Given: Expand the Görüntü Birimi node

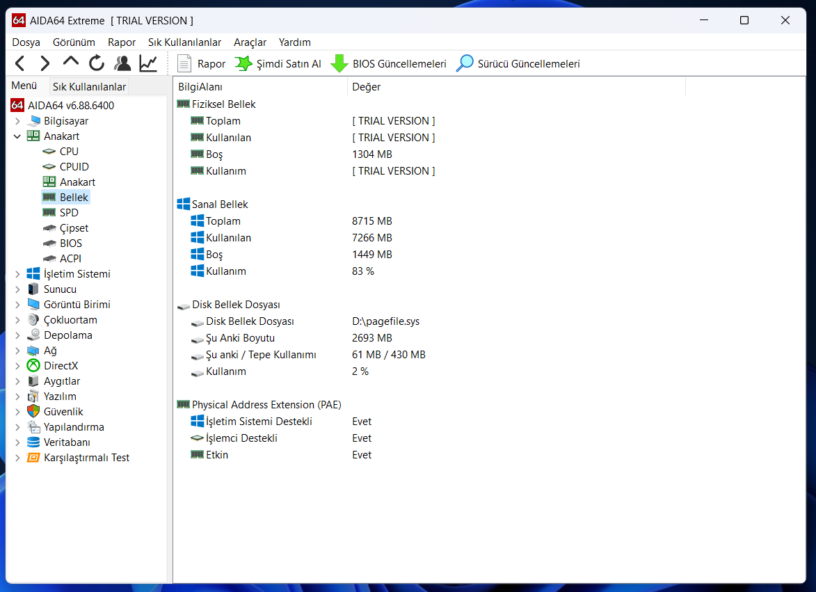Looking at the screenshot, I should [17, 305].
